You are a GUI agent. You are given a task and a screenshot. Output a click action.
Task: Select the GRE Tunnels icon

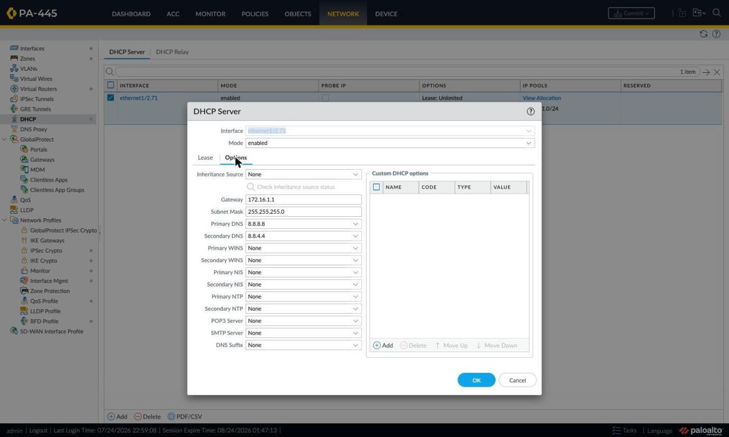[14, 109]
